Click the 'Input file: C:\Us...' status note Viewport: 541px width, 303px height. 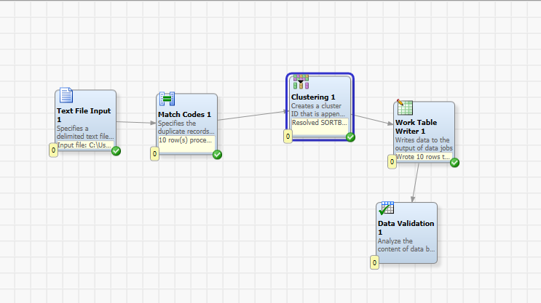85,145
